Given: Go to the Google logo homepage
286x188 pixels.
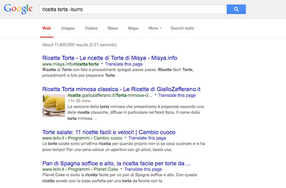Looking at the screenshot, I should click(18, 9).
